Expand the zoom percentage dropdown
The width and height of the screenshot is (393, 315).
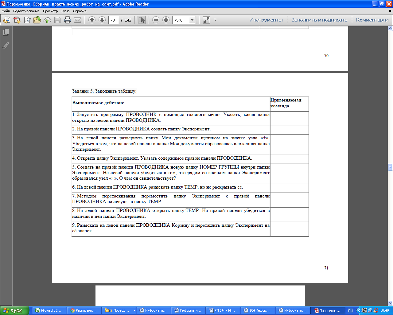[193, 20]
